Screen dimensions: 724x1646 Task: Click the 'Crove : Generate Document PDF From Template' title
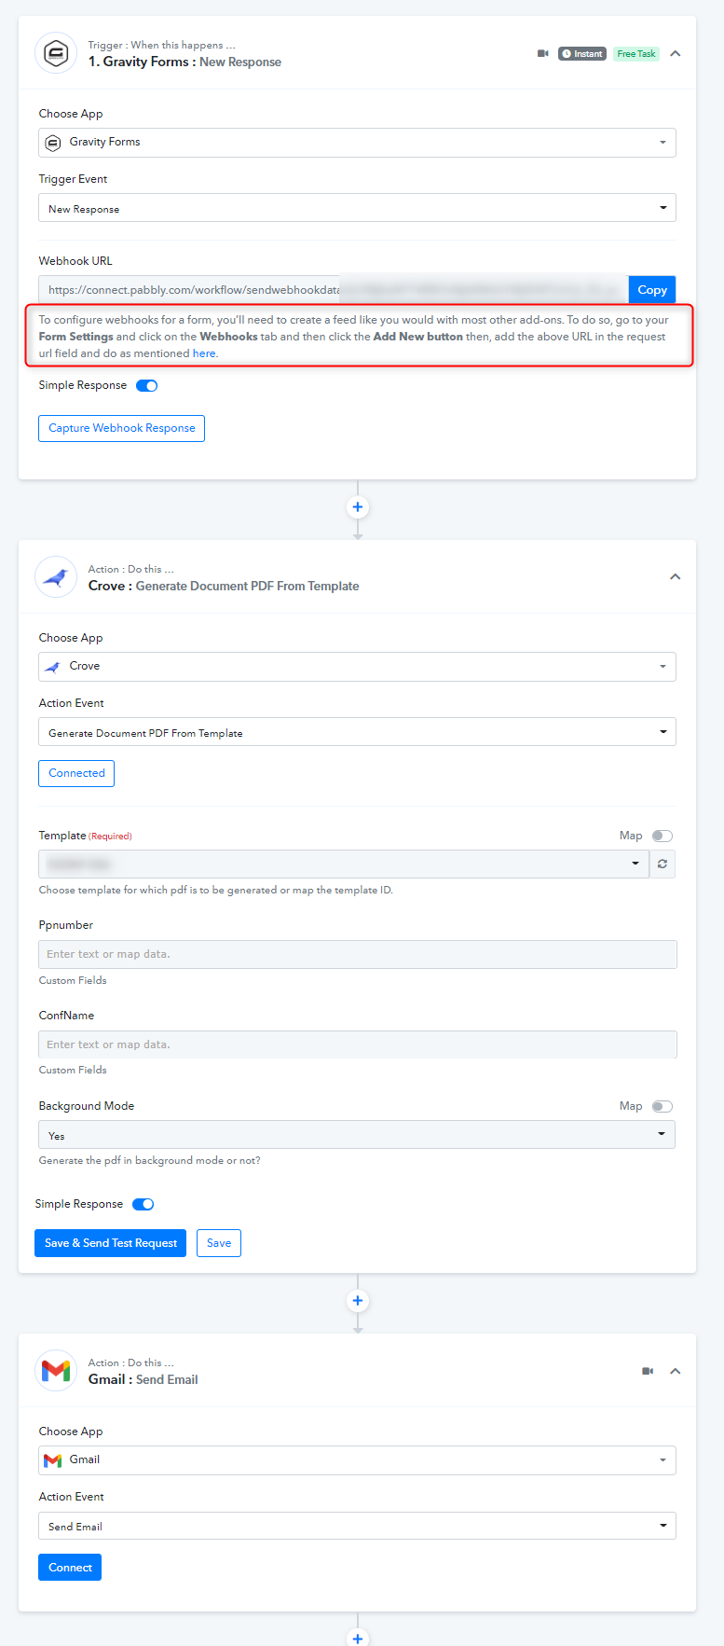coord(224,587)
